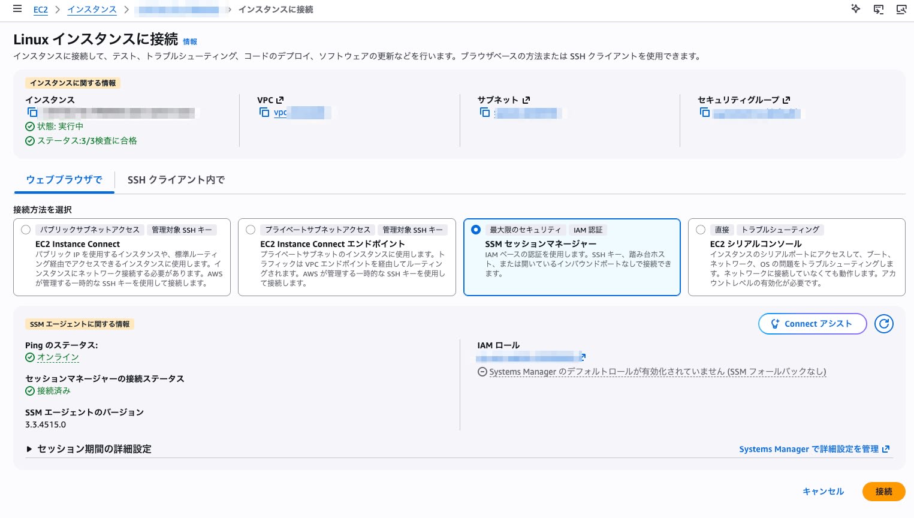Screen dimensions: 914x518
Task: Copy the instance ID
Action: click(x=32, y=112)
